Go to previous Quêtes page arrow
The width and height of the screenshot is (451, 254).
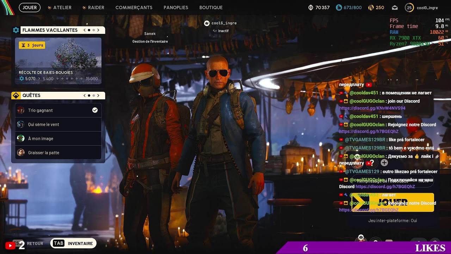[85, 96]
